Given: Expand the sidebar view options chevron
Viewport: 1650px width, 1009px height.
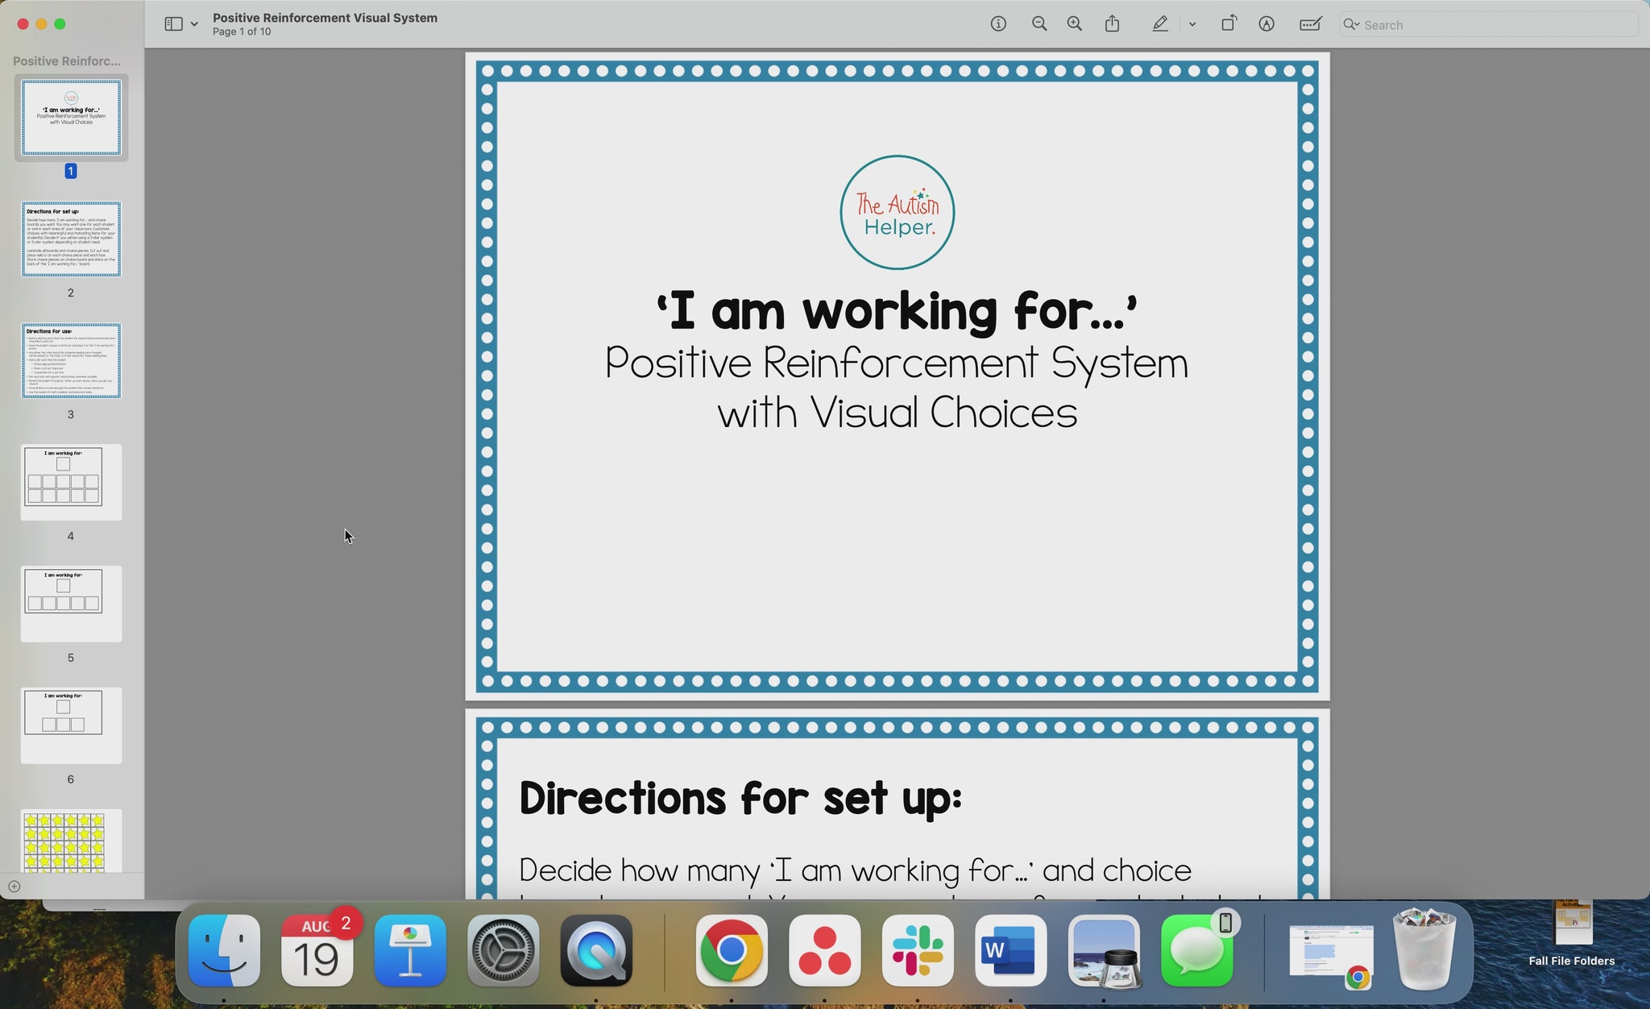Looking at the screenshot, I should click(194, 24).
